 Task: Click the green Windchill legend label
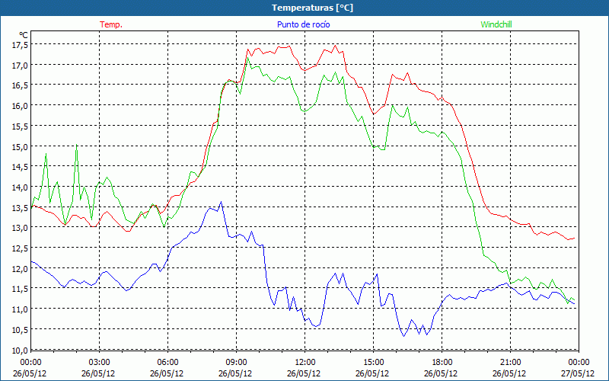(x=497, y=24)
